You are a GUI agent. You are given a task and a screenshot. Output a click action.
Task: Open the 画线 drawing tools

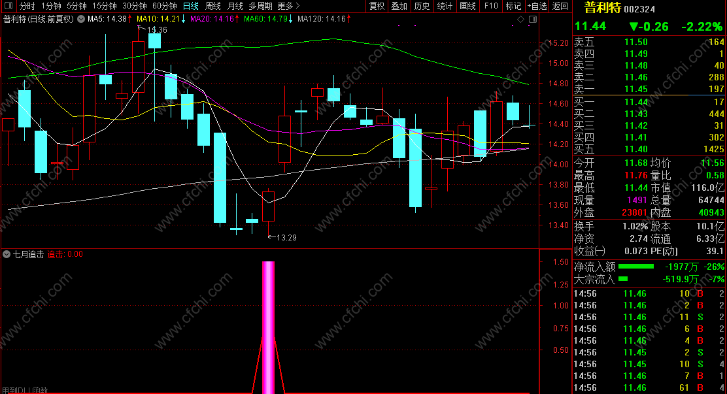click(468, 6)
